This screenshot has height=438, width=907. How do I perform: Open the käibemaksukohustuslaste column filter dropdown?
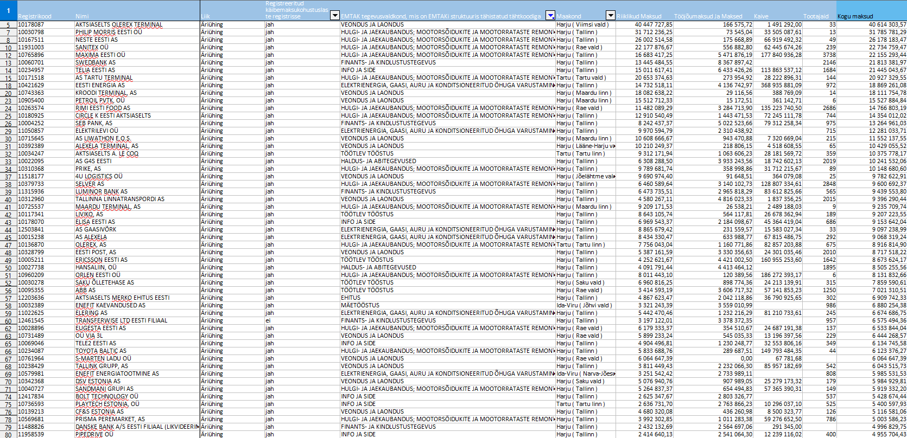(x=335, y=16)
